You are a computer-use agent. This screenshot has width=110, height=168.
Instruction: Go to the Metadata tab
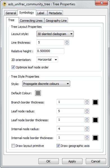click(55, 13)
